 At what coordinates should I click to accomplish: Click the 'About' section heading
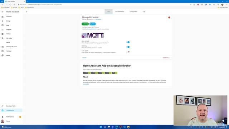click(x=86, y=77)
